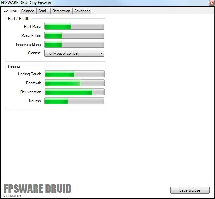Click the Rest / Health group heading

(x=19, y=19)
